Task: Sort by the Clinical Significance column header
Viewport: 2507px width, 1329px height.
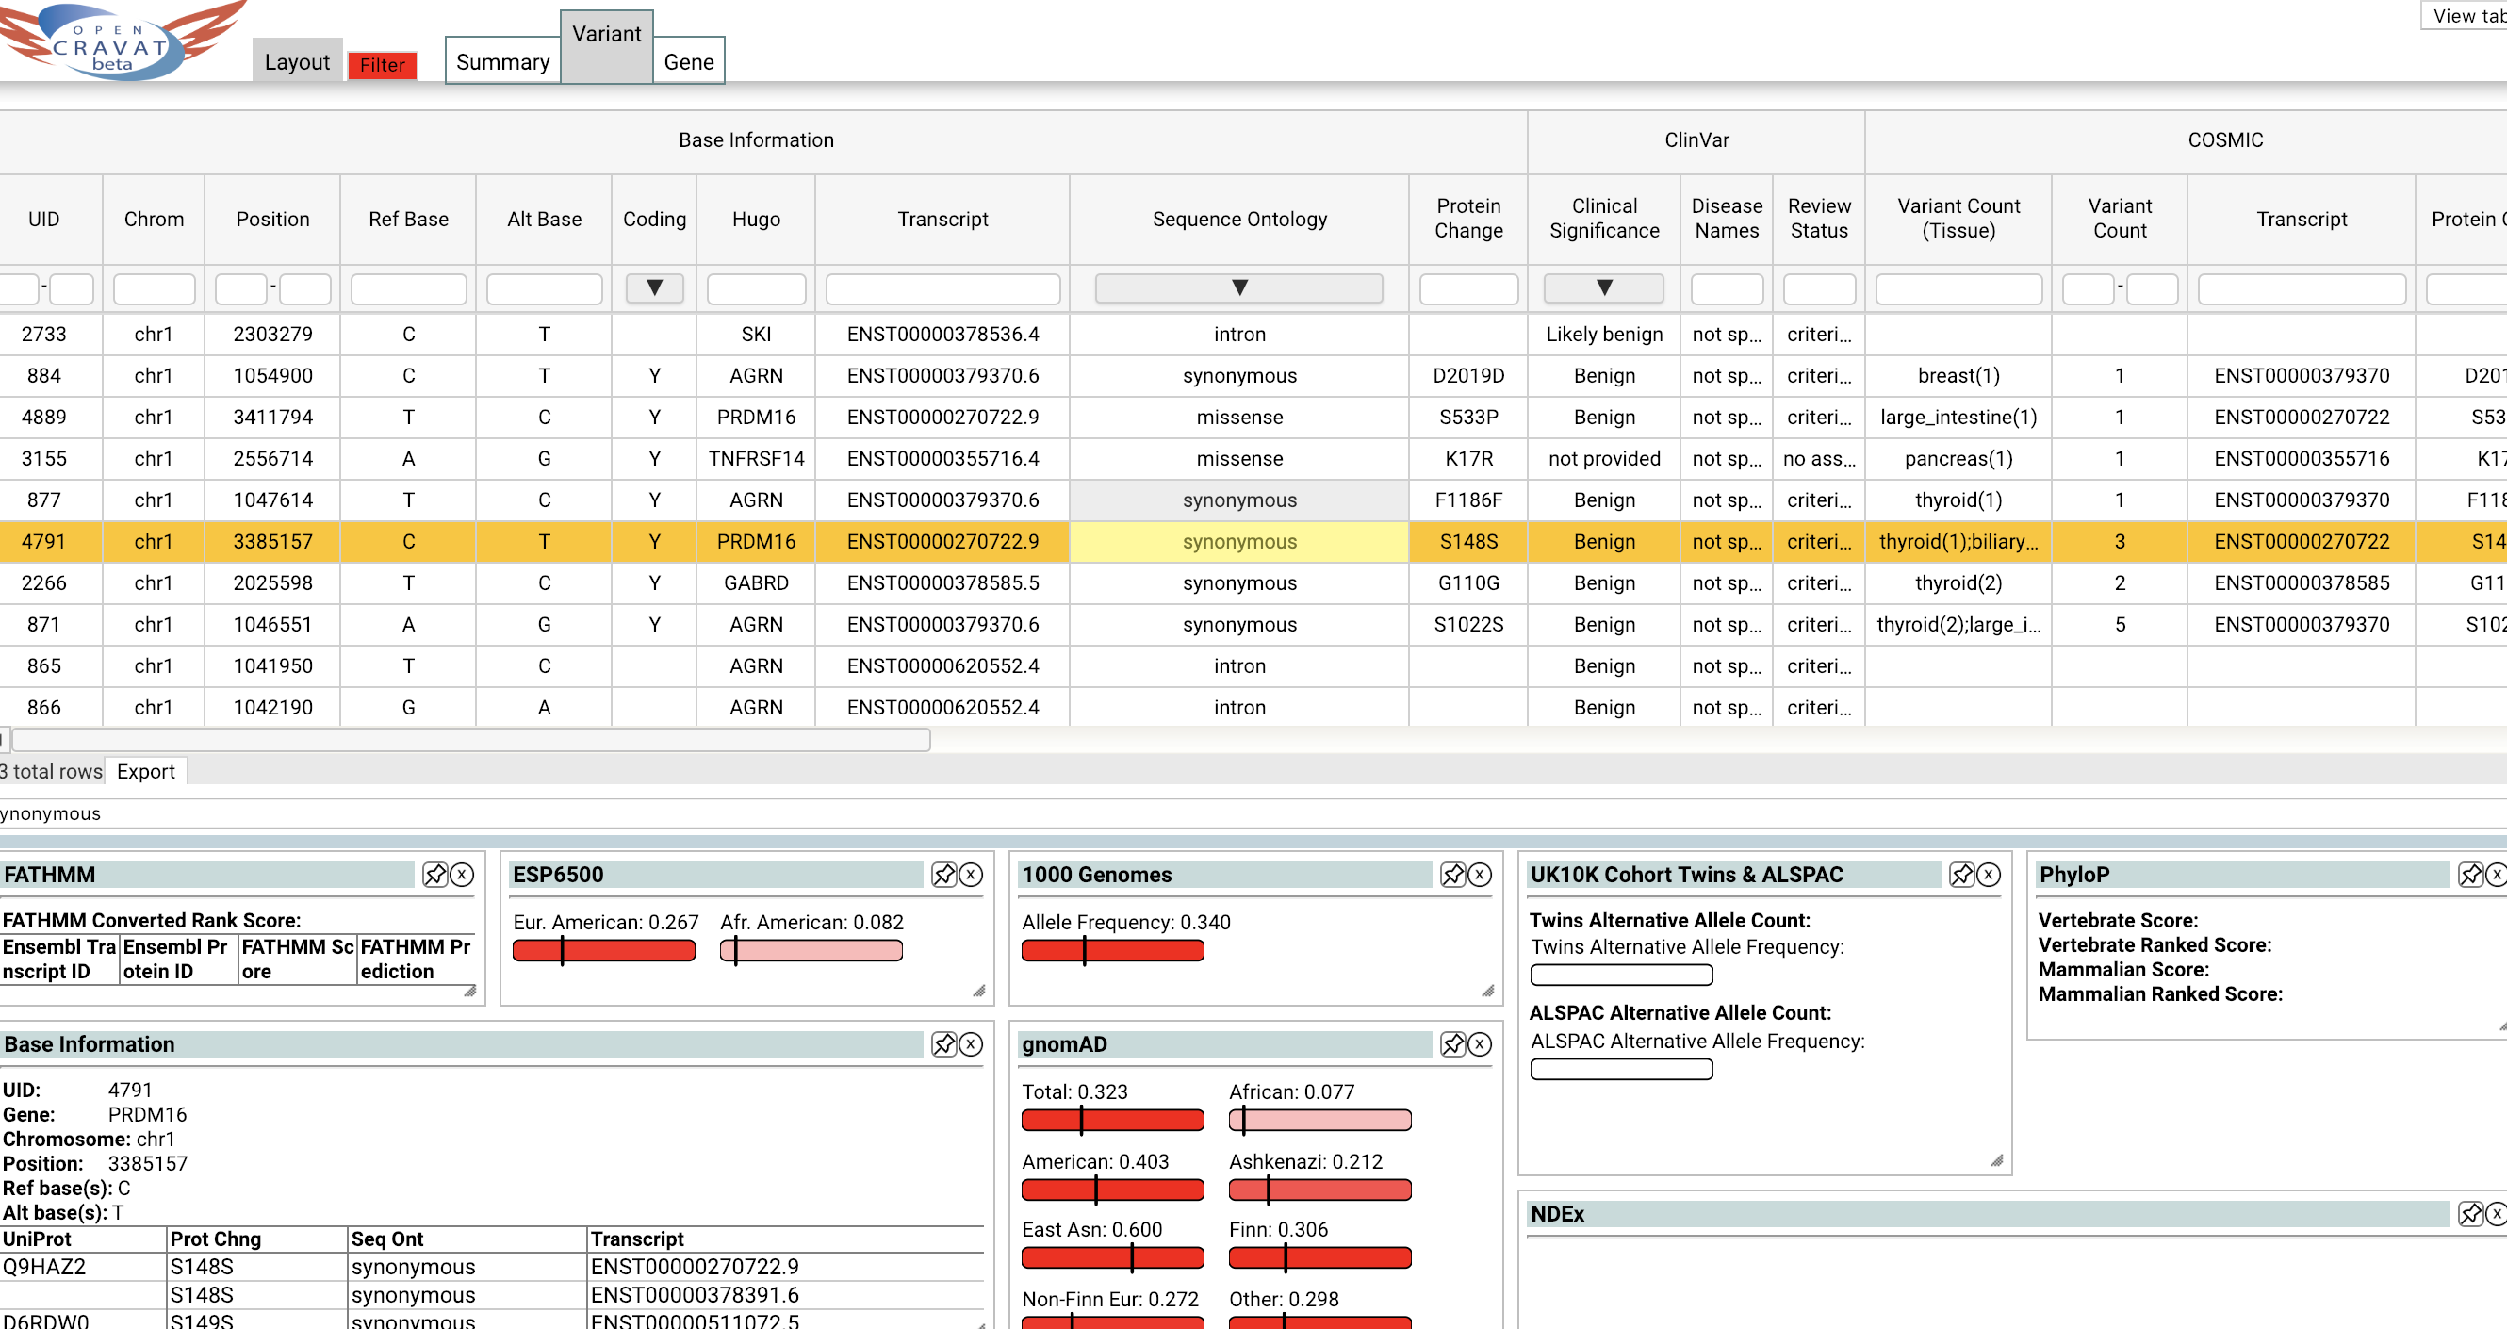Action: click(x=1604, y=218)
